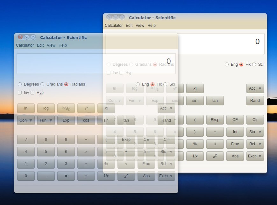Click the Clr button in the opaque calculator
This screenshot has height=205, width=277.
click(x=255, y=120)
